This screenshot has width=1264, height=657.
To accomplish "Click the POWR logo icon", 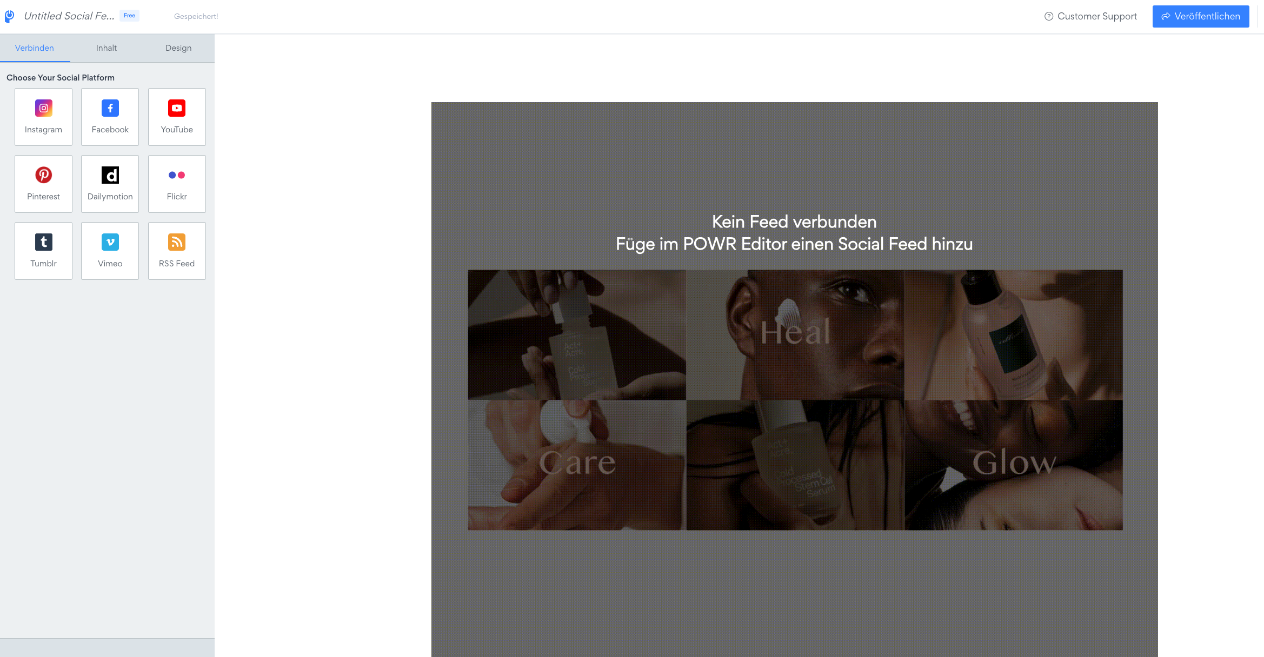I will click(9, 16).
